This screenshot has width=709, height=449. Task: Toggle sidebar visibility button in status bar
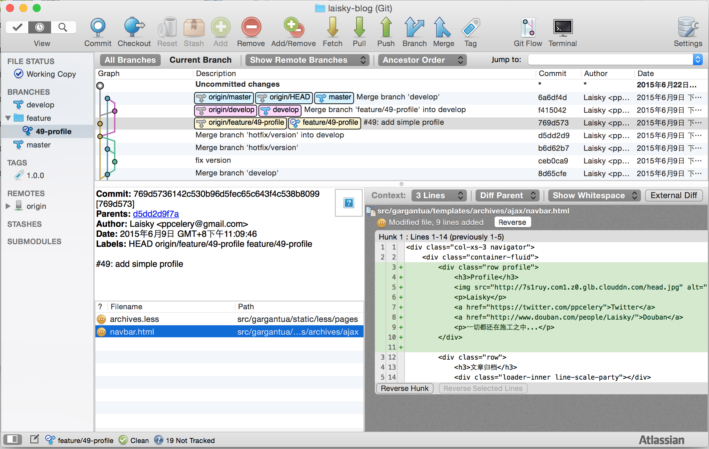tap(13, 439)
